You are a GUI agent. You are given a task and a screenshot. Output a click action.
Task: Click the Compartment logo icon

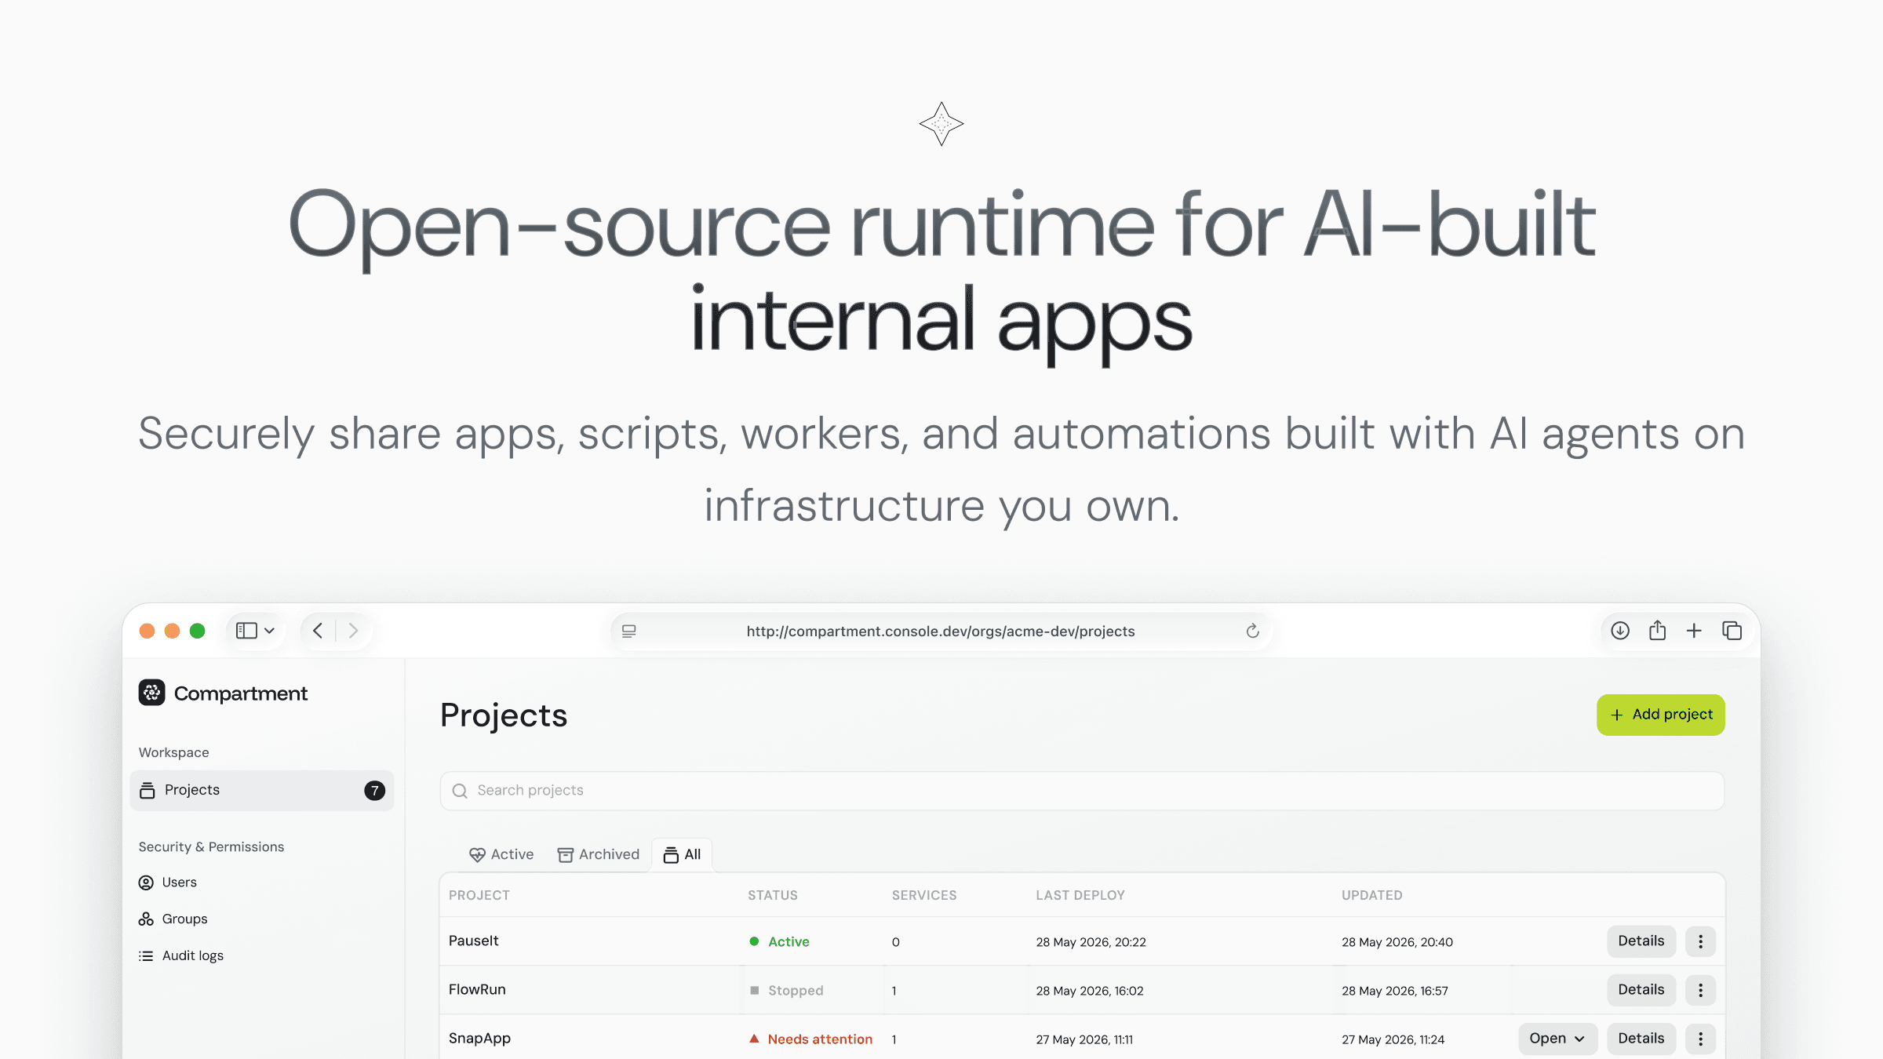[x=152, y=693]
